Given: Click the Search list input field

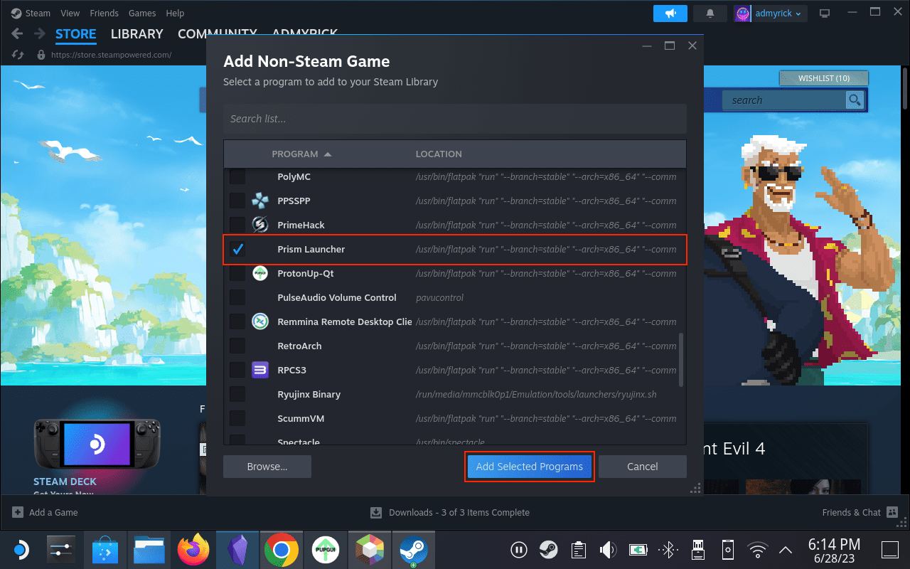Looking at the screenshot, I should click(455, 119).
